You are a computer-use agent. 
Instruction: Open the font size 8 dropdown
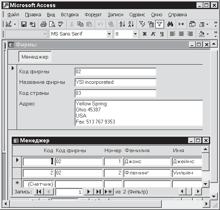135,34
